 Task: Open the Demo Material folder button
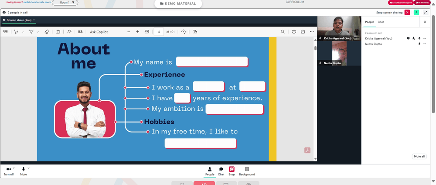coord(178,3)
